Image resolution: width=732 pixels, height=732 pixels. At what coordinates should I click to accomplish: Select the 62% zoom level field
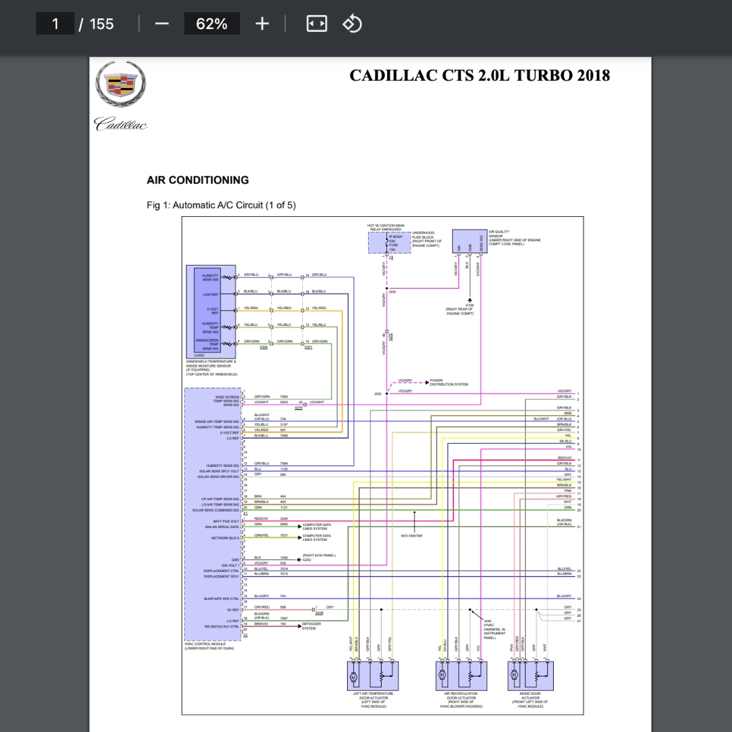coord(212,23)
